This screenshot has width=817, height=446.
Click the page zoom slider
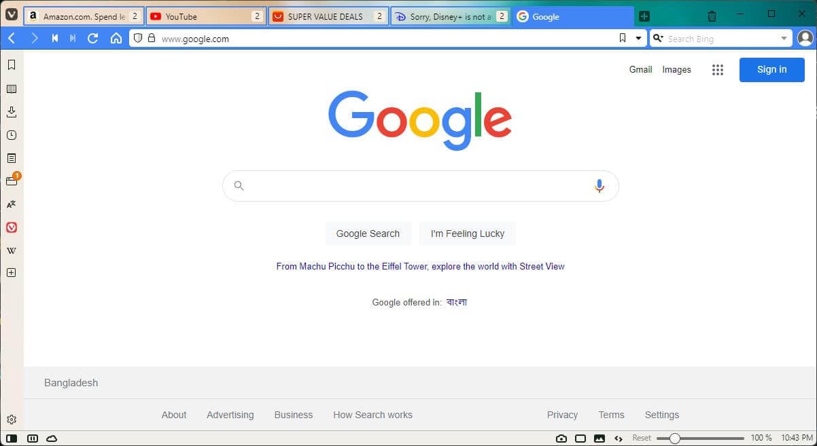tap(700, 439)
